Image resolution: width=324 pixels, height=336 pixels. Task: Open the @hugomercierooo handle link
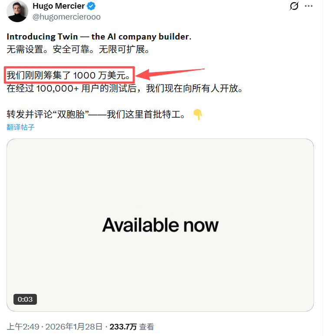(x=66, y=17)
